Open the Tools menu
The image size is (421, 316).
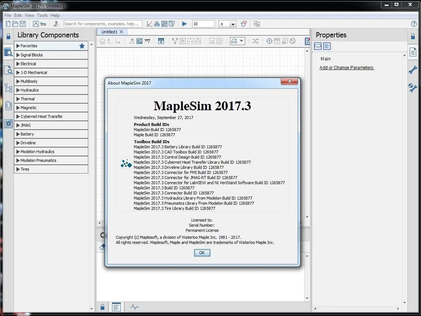[42, 15]
